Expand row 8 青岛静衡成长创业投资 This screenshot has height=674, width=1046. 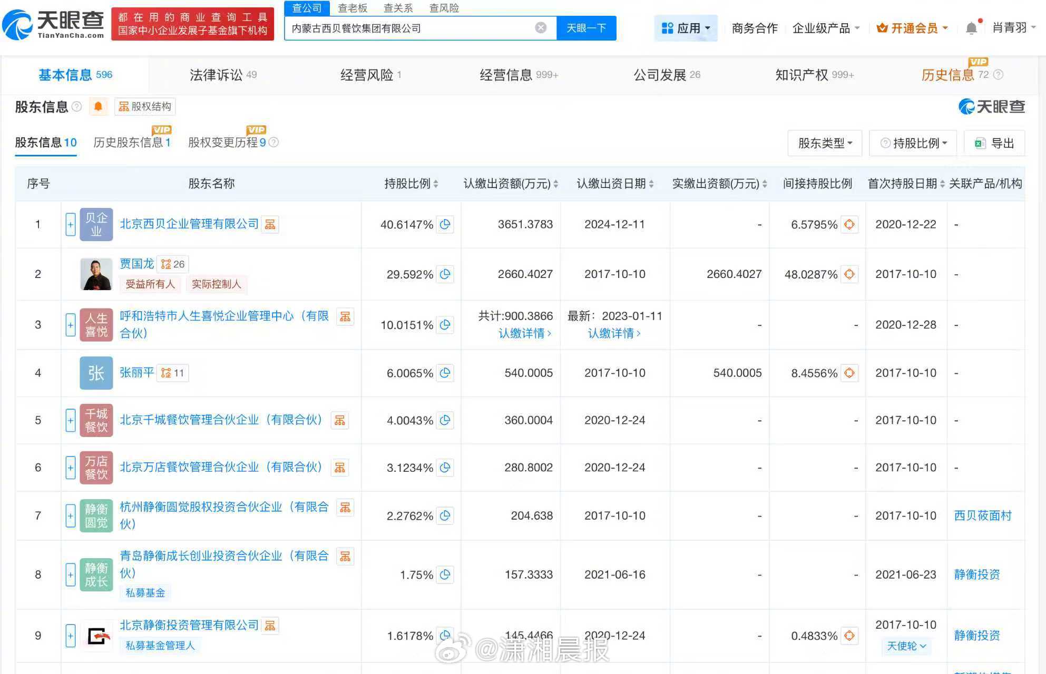71,574
